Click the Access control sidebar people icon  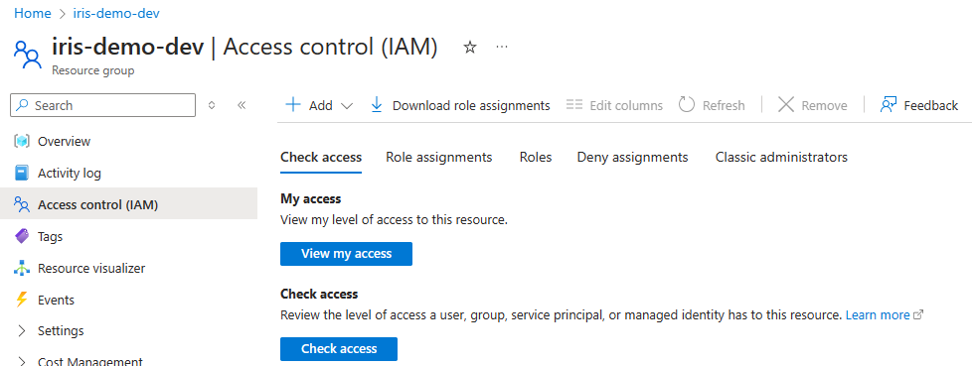22,204
